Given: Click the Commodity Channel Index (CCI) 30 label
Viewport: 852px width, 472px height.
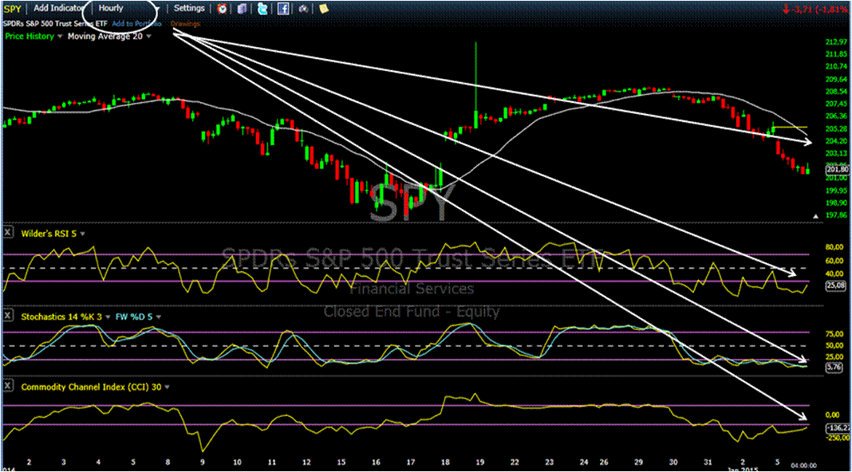Looking at the screenshot, I should (x=91, y=387).
